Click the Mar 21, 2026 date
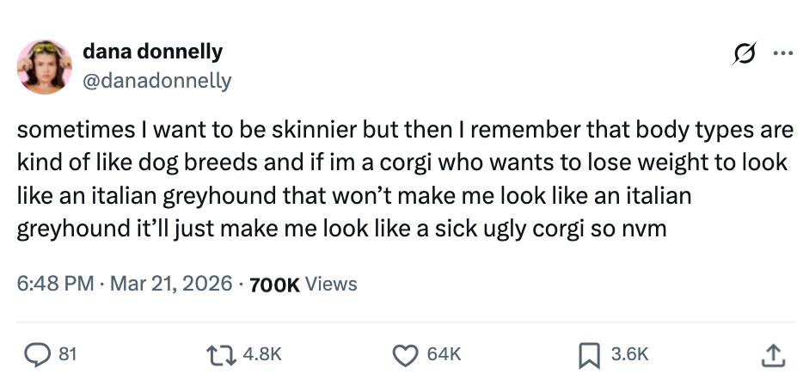 pos(171,283)
